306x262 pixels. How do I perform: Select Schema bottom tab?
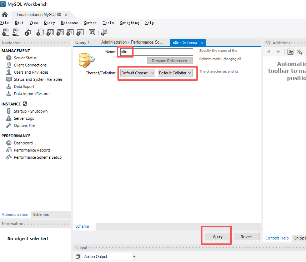[x=82, y=226]
